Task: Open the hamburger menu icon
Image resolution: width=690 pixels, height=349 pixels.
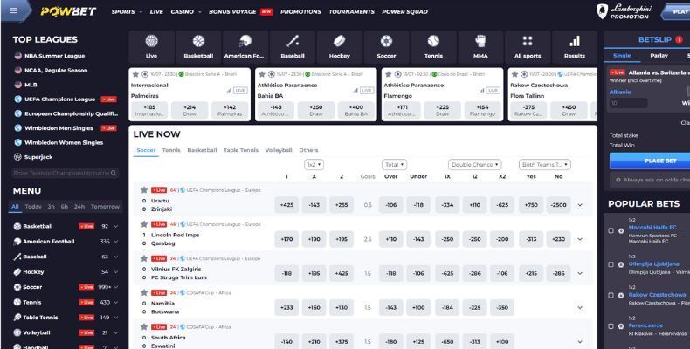Action: point(13,10)
